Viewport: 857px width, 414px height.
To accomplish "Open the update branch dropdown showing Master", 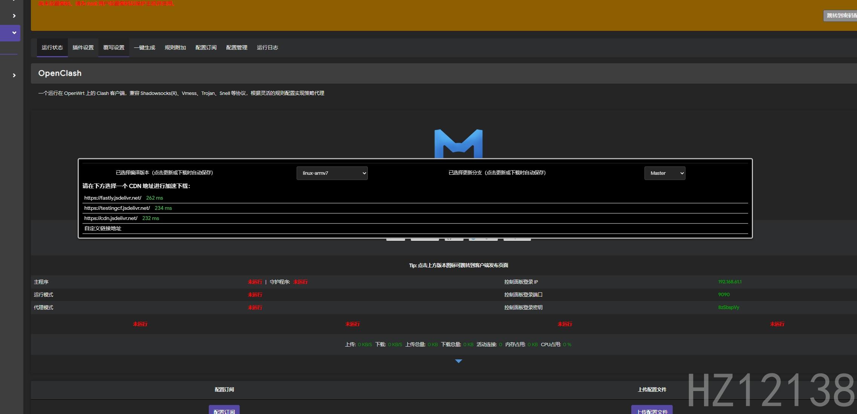I will 665,173.
